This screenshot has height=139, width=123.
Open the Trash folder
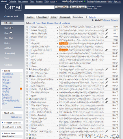coord(7,58)
